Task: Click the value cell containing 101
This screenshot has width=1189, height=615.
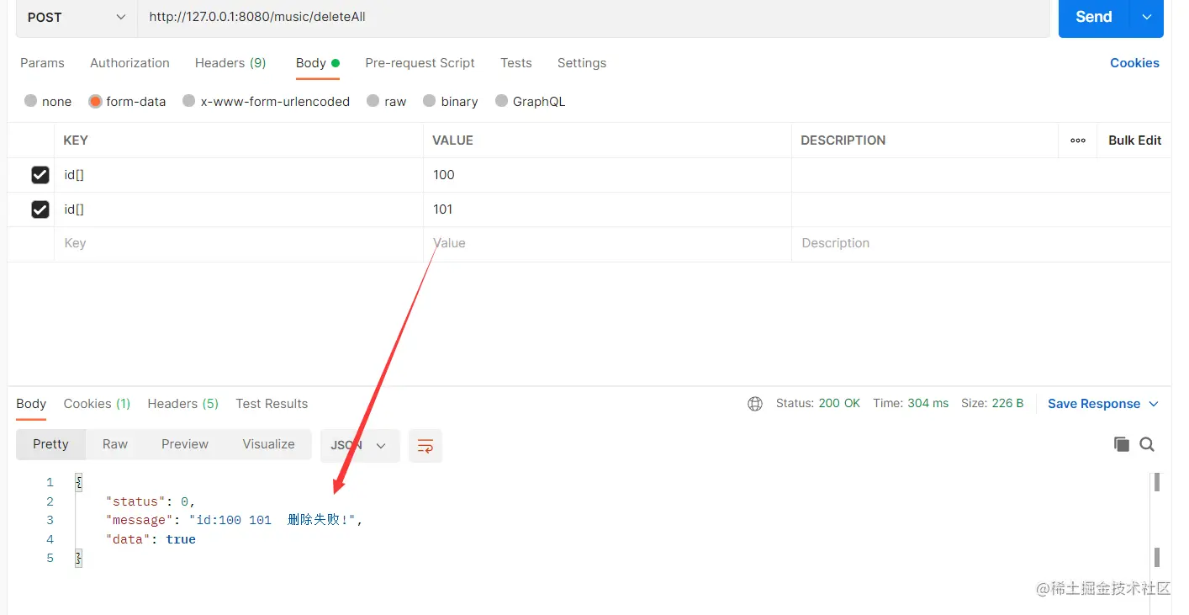Action: [607, 209]
